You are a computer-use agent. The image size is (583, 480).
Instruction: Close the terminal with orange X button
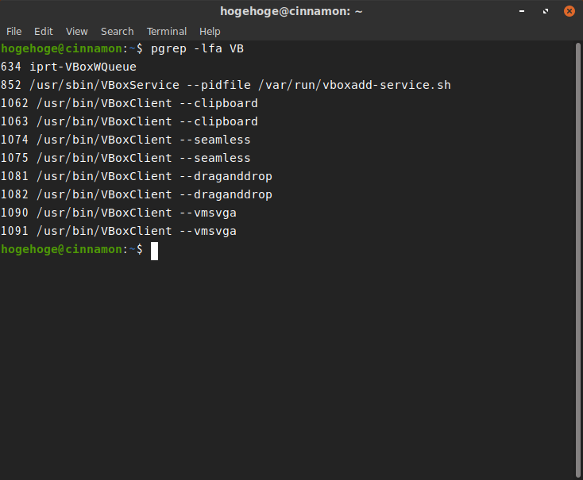569,11
